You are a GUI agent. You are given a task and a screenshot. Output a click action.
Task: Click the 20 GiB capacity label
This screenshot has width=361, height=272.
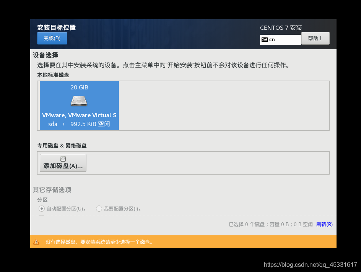tap(79, 87)
